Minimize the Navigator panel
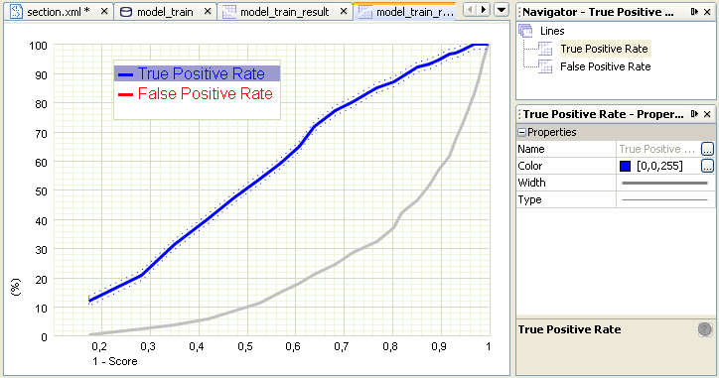Image resolution: width=719 pixels, height=378 pixels. [x=694, y=12]
